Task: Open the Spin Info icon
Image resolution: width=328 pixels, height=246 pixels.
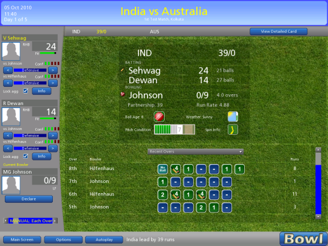Action: (x=233, y=129)
